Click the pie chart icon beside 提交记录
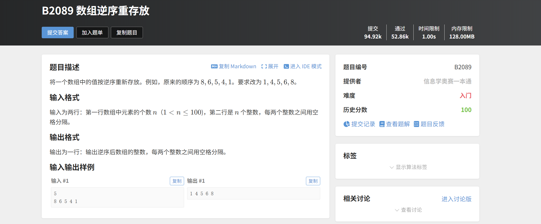This screenshot has width=541, height=224. click(346, 124)
